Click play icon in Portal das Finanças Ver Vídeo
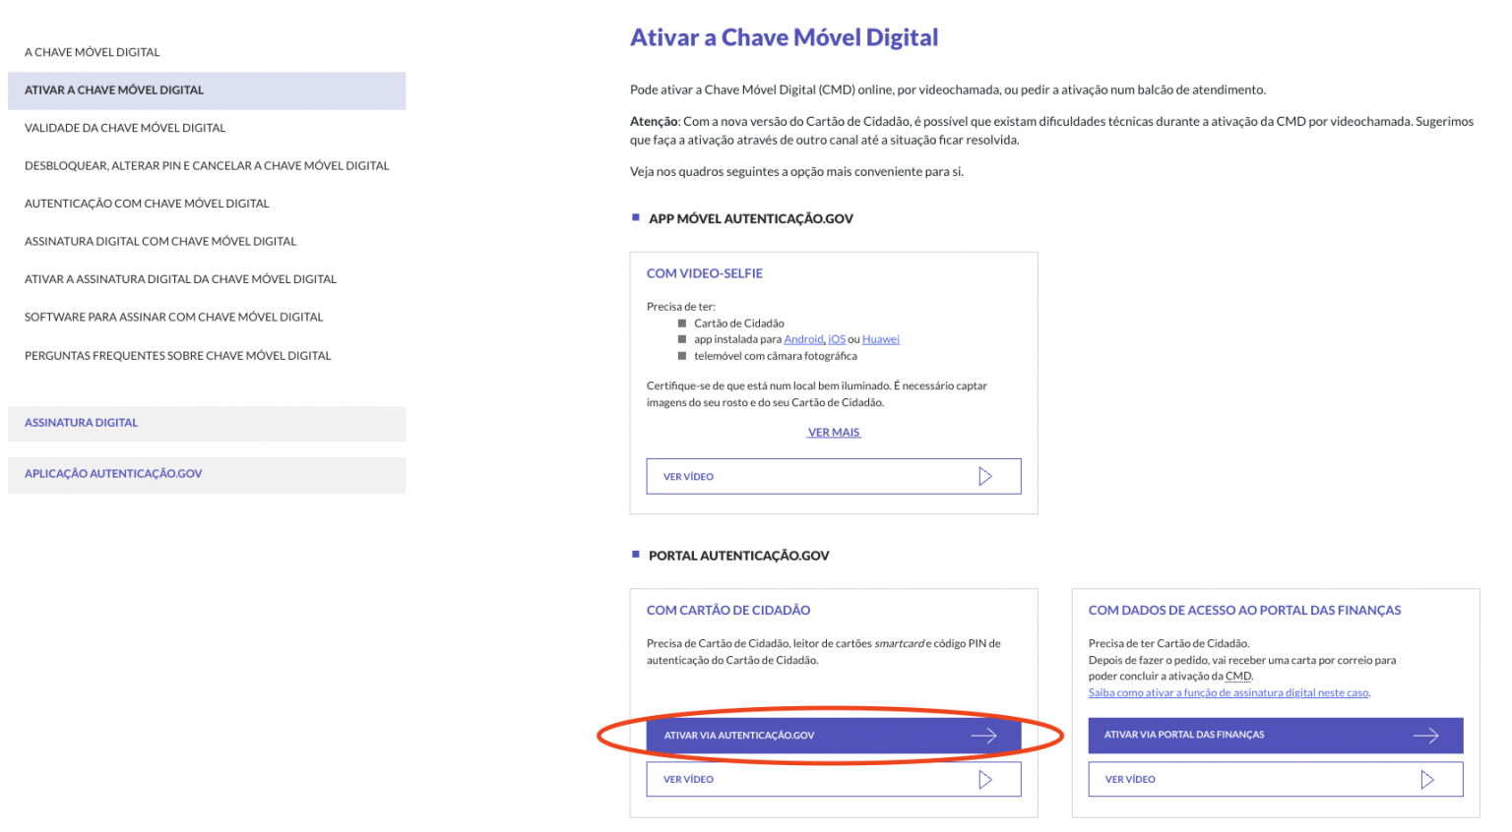Viewport: 1512px width, 832px height. (1427, 779)
